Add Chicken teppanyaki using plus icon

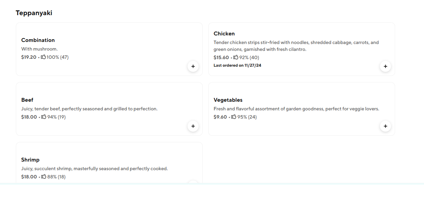pyautogui.click(x=385, y=66)
